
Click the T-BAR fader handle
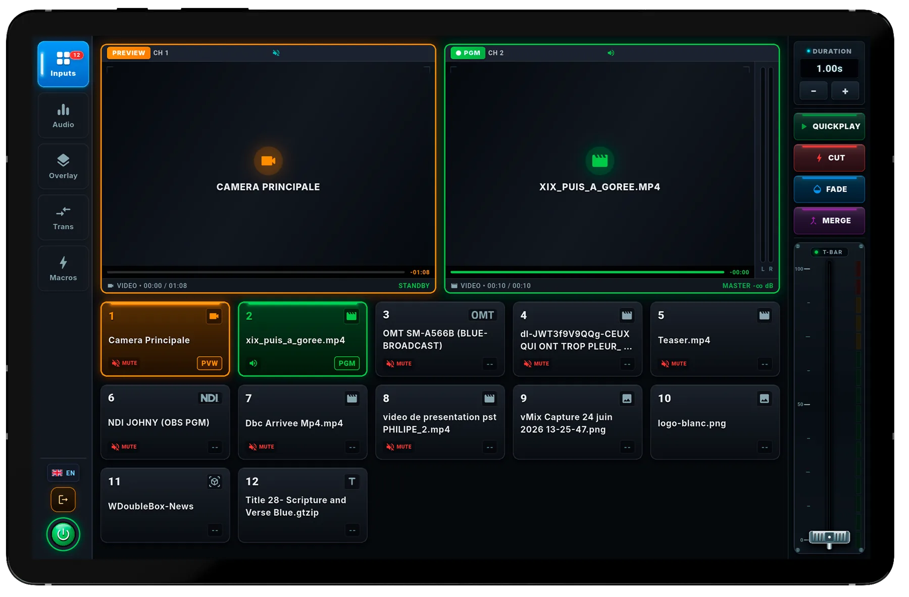pyautogui.click(x=829, y=537)
